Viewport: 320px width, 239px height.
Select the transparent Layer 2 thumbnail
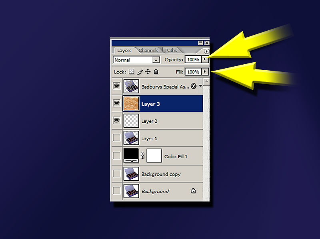click(x=131, y=121)
